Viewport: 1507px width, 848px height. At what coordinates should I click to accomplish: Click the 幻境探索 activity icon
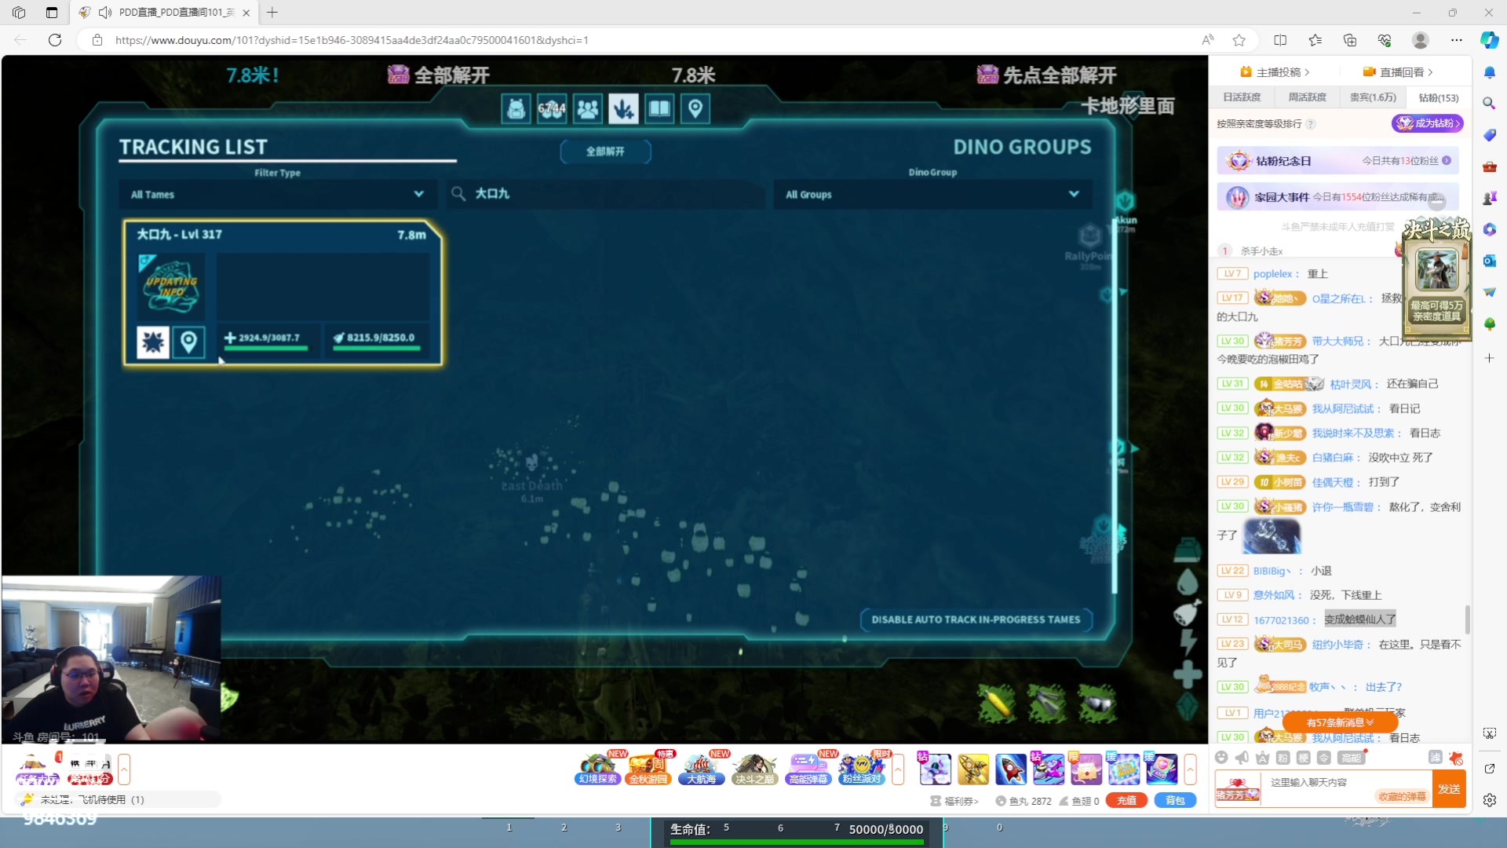598,769
